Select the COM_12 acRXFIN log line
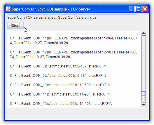Viewport: 154px width, 125px height. pos(61,104)
